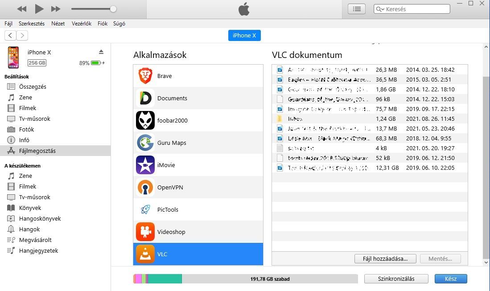Click the vertical scrollbar up arrow
This screenshot has width=490, height=291.
click(486, 47)
